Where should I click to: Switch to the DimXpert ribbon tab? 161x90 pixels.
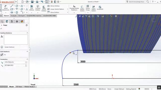point(21,16)
